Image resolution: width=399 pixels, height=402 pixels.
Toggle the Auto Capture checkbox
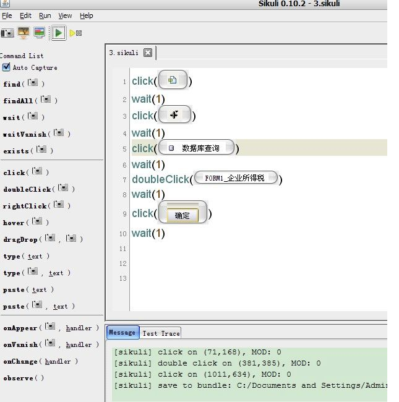click(x=6, y=67)
